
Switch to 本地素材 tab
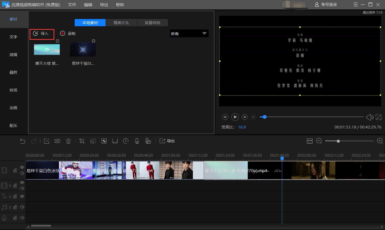[x=90, y=23]
